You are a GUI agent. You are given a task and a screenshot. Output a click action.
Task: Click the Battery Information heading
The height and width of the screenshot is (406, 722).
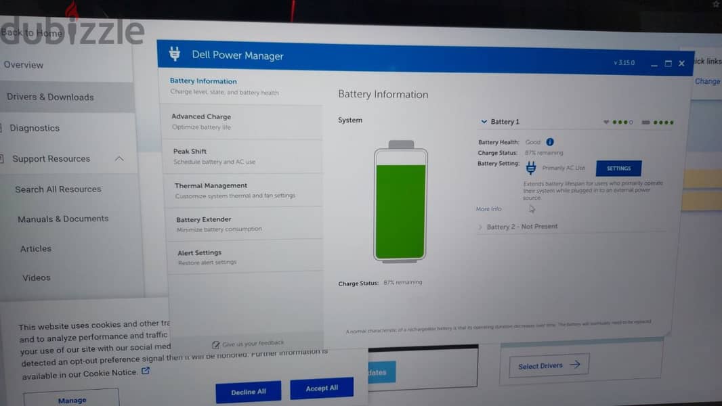click(x=383, y=94)
